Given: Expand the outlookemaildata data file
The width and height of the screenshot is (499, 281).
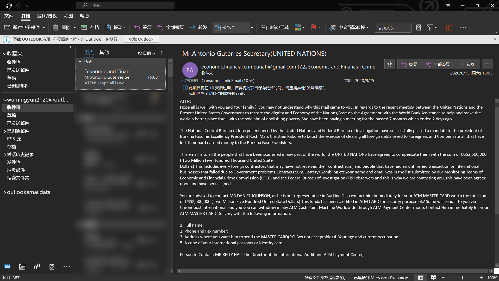Looking at the screenshot, I should click(5, 192).
